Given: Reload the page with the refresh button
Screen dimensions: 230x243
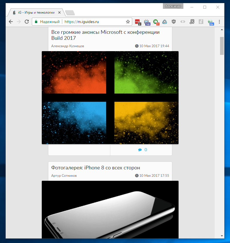Looking at the screenshot, I should click(27, 22).
